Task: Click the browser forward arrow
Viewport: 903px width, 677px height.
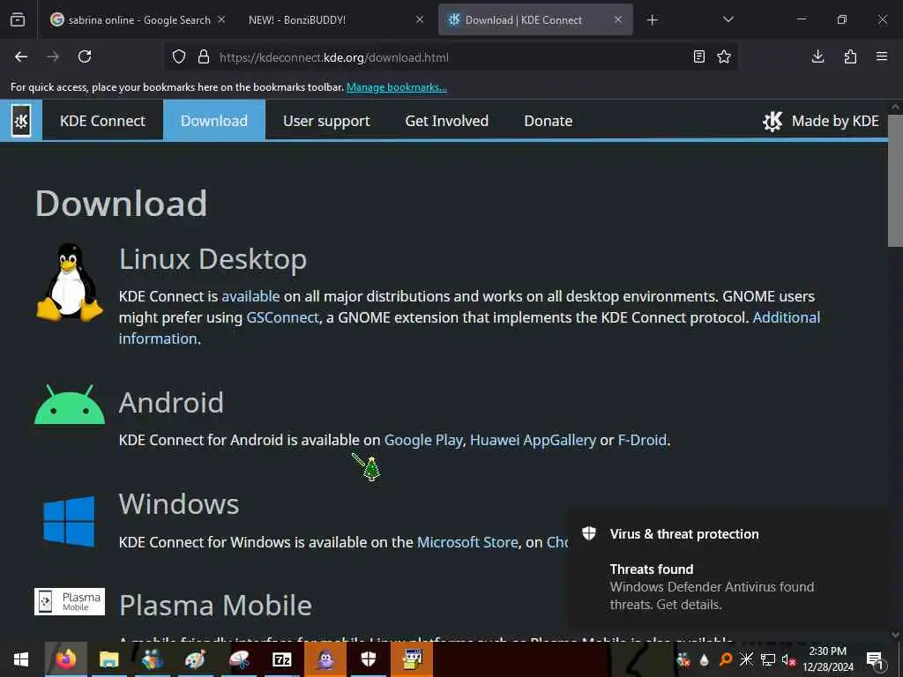Action: click(x=53, y=56)
